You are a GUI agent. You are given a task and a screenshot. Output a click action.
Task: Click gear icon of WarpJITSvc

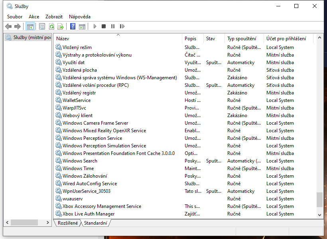tap(59, 108)
